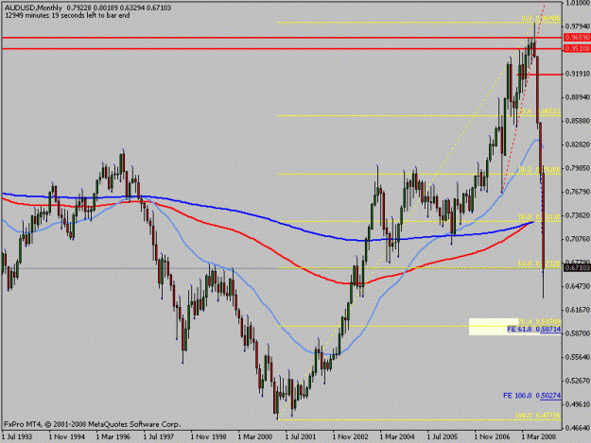The image size is (591, 443).
Task: Click the 0.85880 price axis label
Action: coord(578,121)
